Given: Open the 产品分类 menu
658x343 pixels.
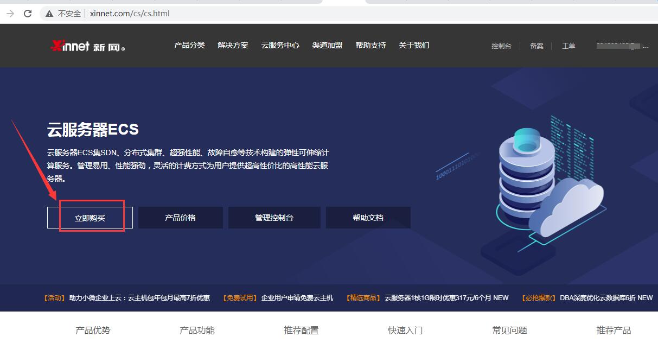Looking at the screenshot, I should (x=189, y=45).
